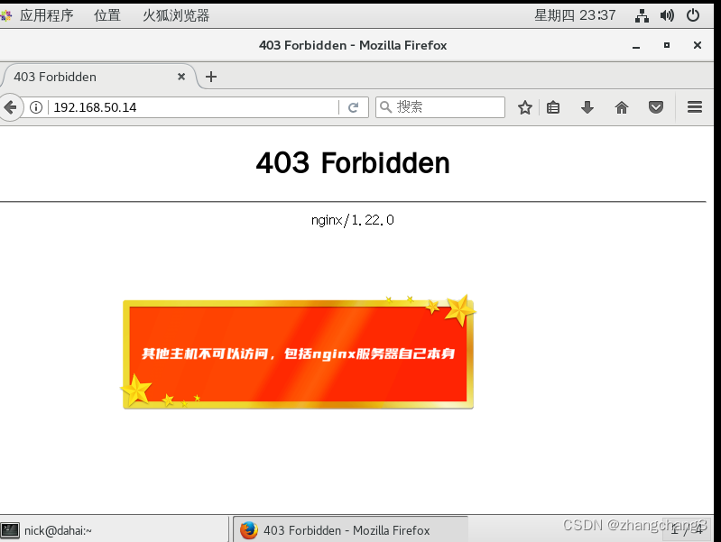Focus the 搜索 search box

(440, 107)
